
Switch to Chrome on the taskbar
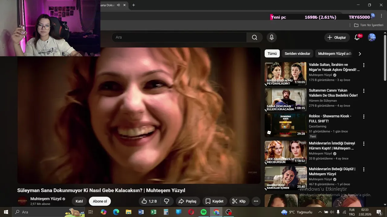216,212
